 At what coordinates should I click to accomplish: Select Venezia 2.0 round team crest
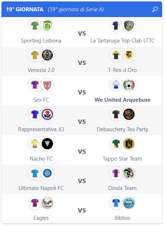tap(48, 55)
